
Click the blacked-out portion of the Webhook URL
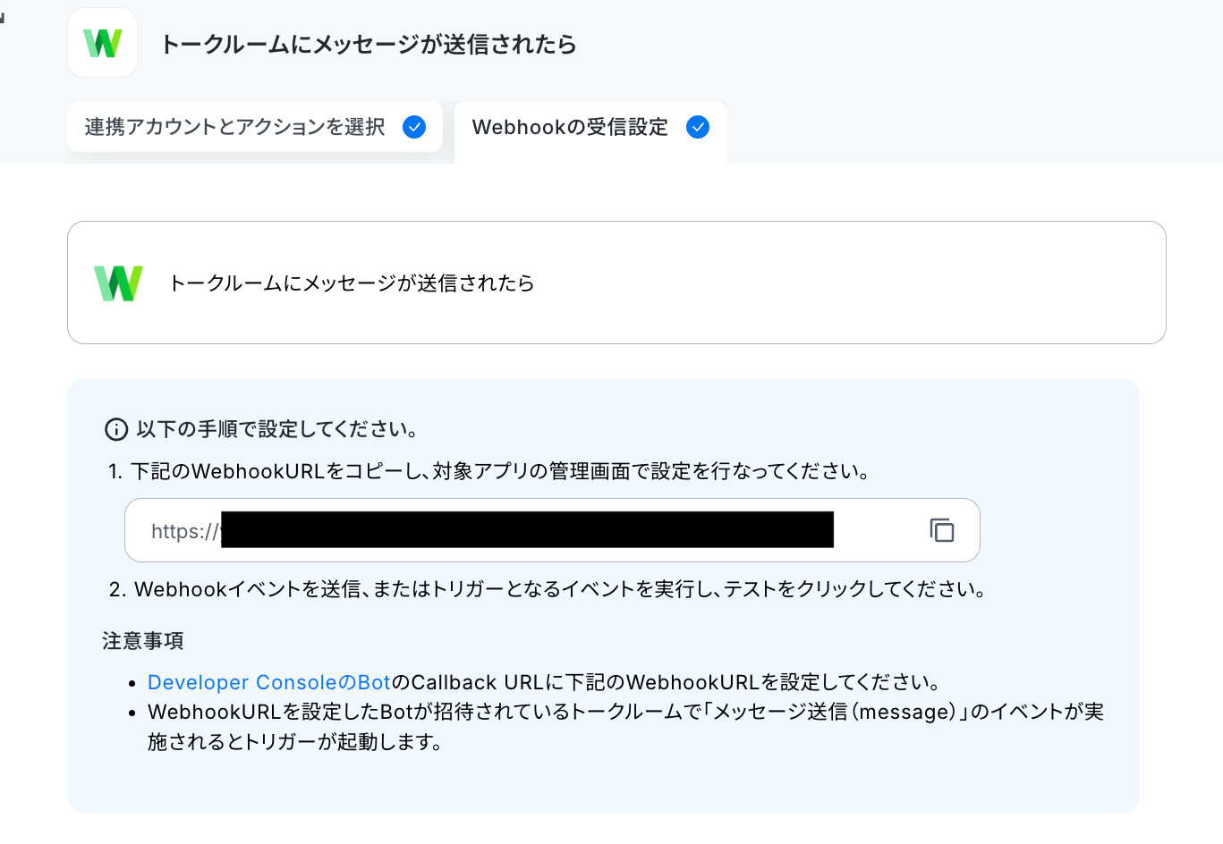click(527, 529)
